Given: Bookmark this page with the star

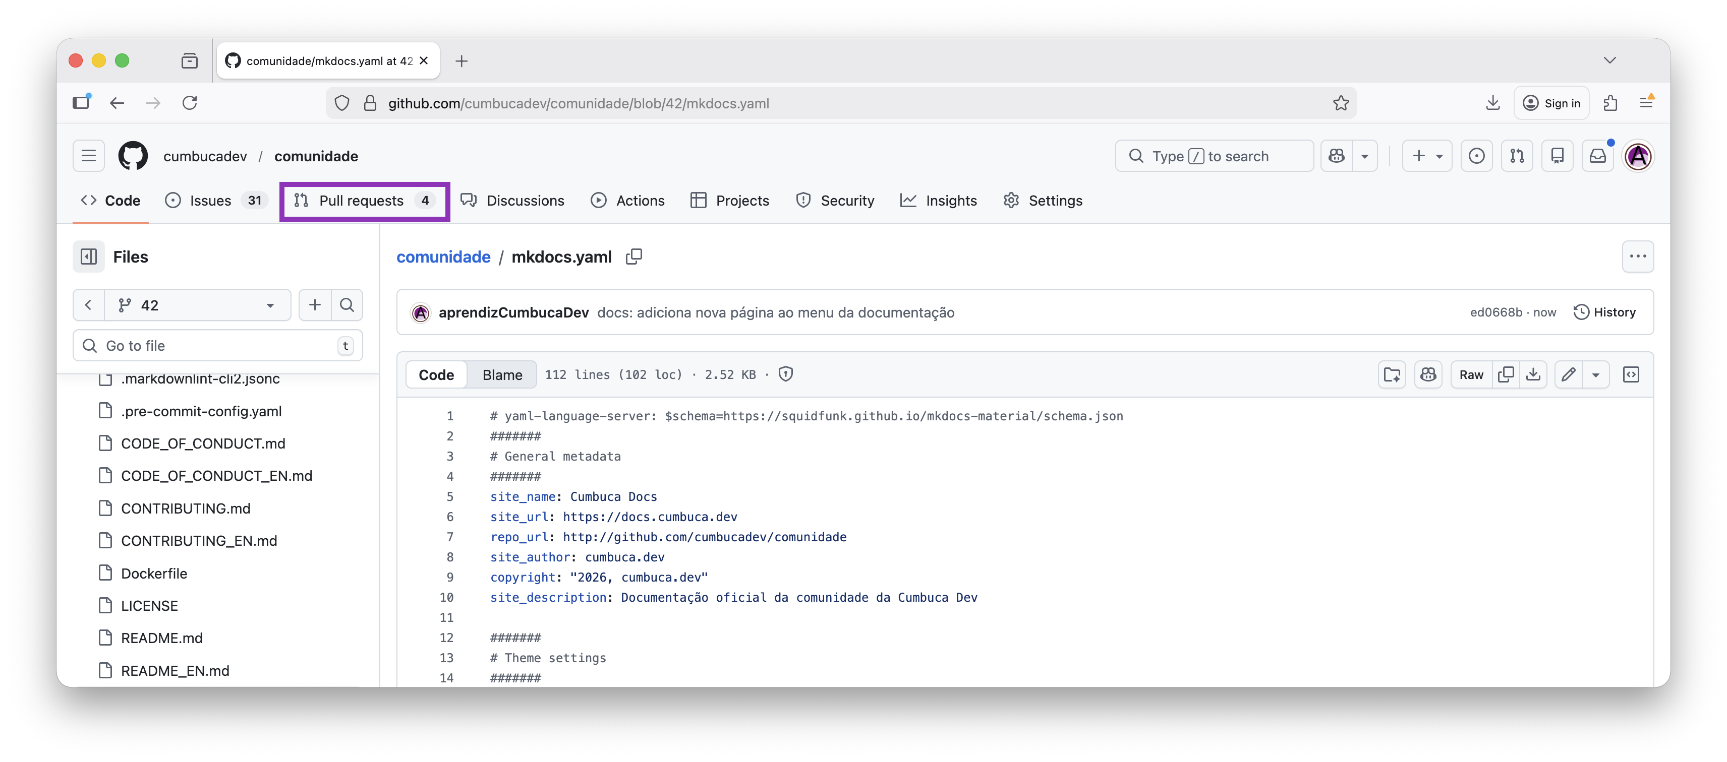Looking at the screenshot, I should pos(1341,103).
